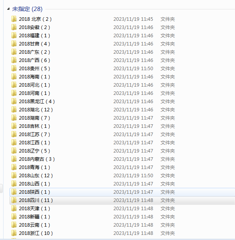This screenshot has width=235, height=240.
Task: Select the 2018贵州（5）folder name
Action: click(35, 68)
